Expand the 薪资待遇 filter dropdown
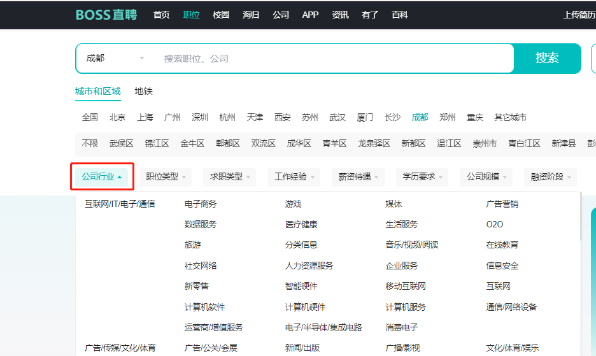Image resolution: width=596 pixels, height=356 pixels. (358, 177)
